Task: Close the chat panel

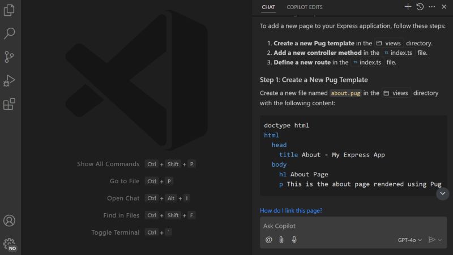Action: pyautogui.click(x=444, y=7)
